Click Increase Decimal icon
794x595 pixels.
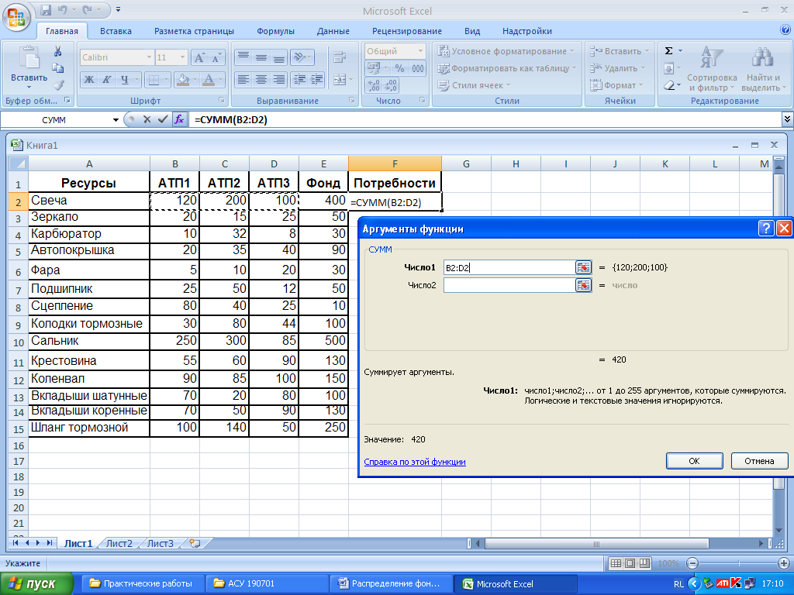373,86
